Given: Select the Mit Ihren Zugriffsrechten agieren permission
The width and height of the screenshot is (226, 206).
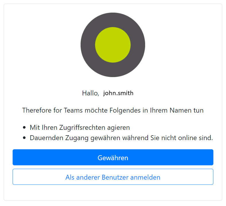Looking at the screenshot, I should pyautogui.click(x=80, y=127).
